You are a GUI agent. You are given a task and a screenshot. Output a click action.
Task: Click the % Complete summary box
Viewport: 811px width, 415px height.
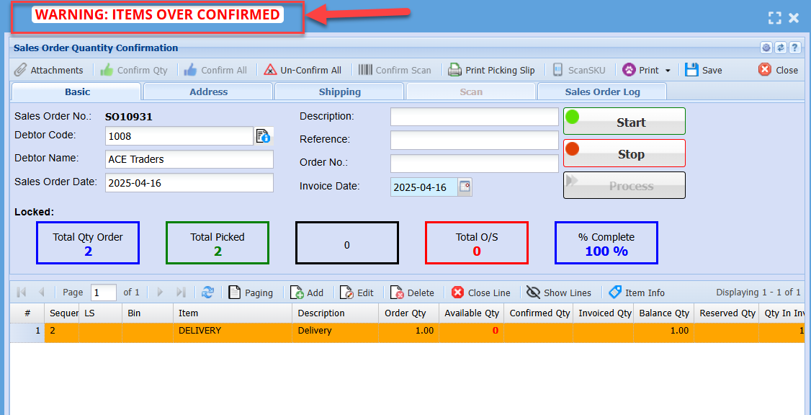(606, 243)
